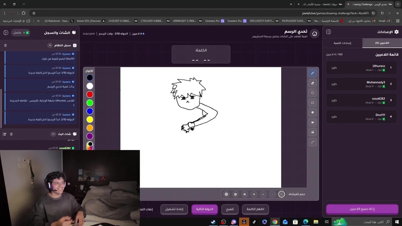Viewport: 402px width, 226px height.
Task: Click اظهار الكلمة button
Action: pyautogui.click(x=255, y=209)
